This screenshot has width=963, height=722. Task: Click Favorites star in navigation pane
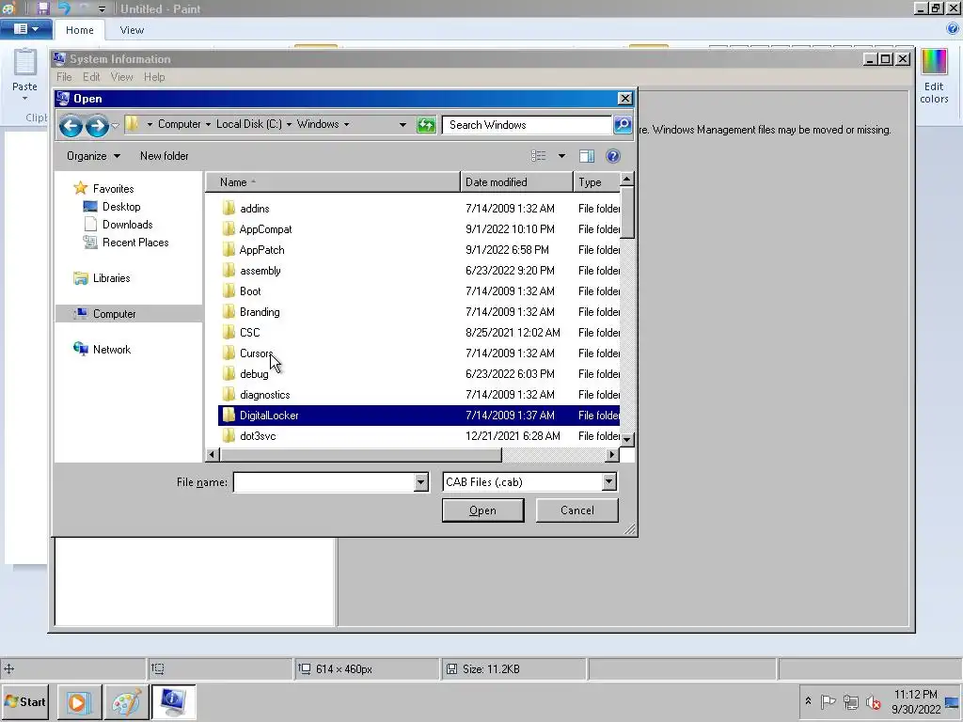pyautogui.click(x=81, y=188)
